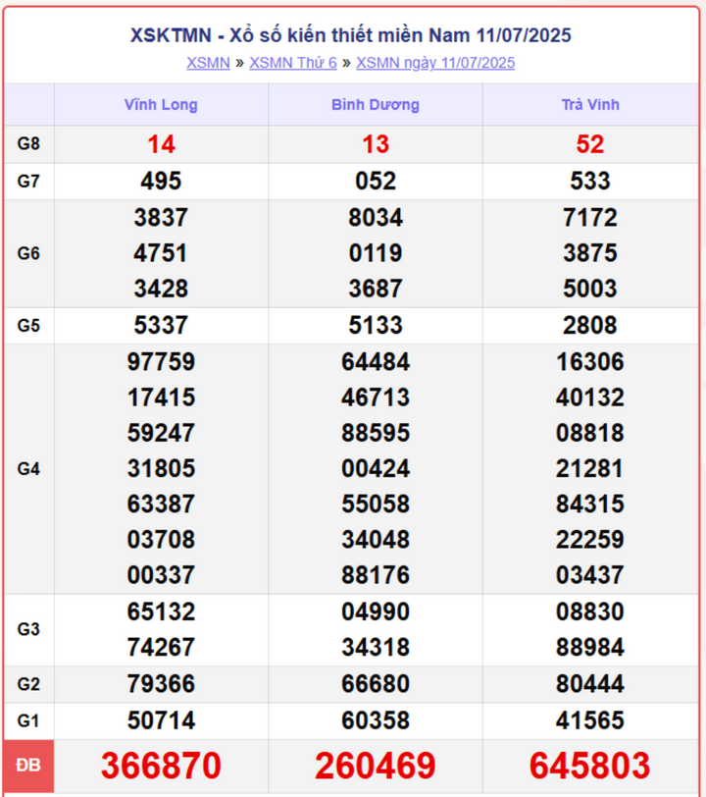Click G3 number 74267
Image resolution: width=706 pixels, height=797 pixels.
pyautogui.click(x=161, y=647)
